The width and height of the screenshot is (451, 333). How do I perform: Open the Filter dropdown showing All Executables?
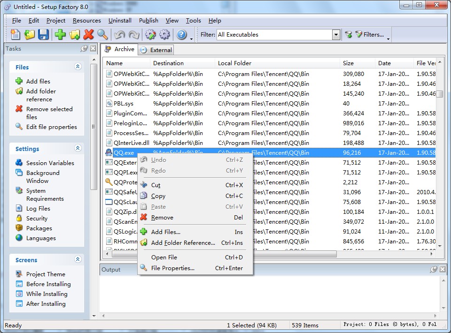click(x=336, y=35)
